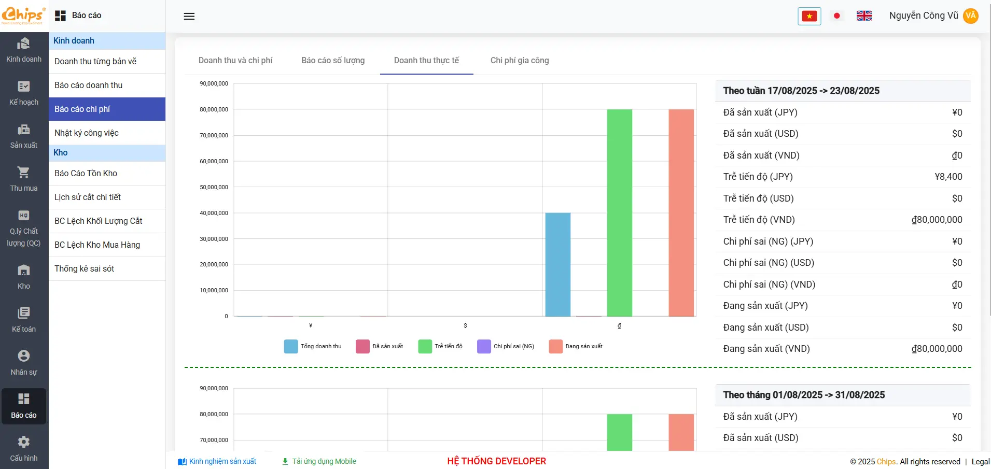Open the Kế hoạch sidebar module
Viewport: 991px width, 469px height.
24,94
